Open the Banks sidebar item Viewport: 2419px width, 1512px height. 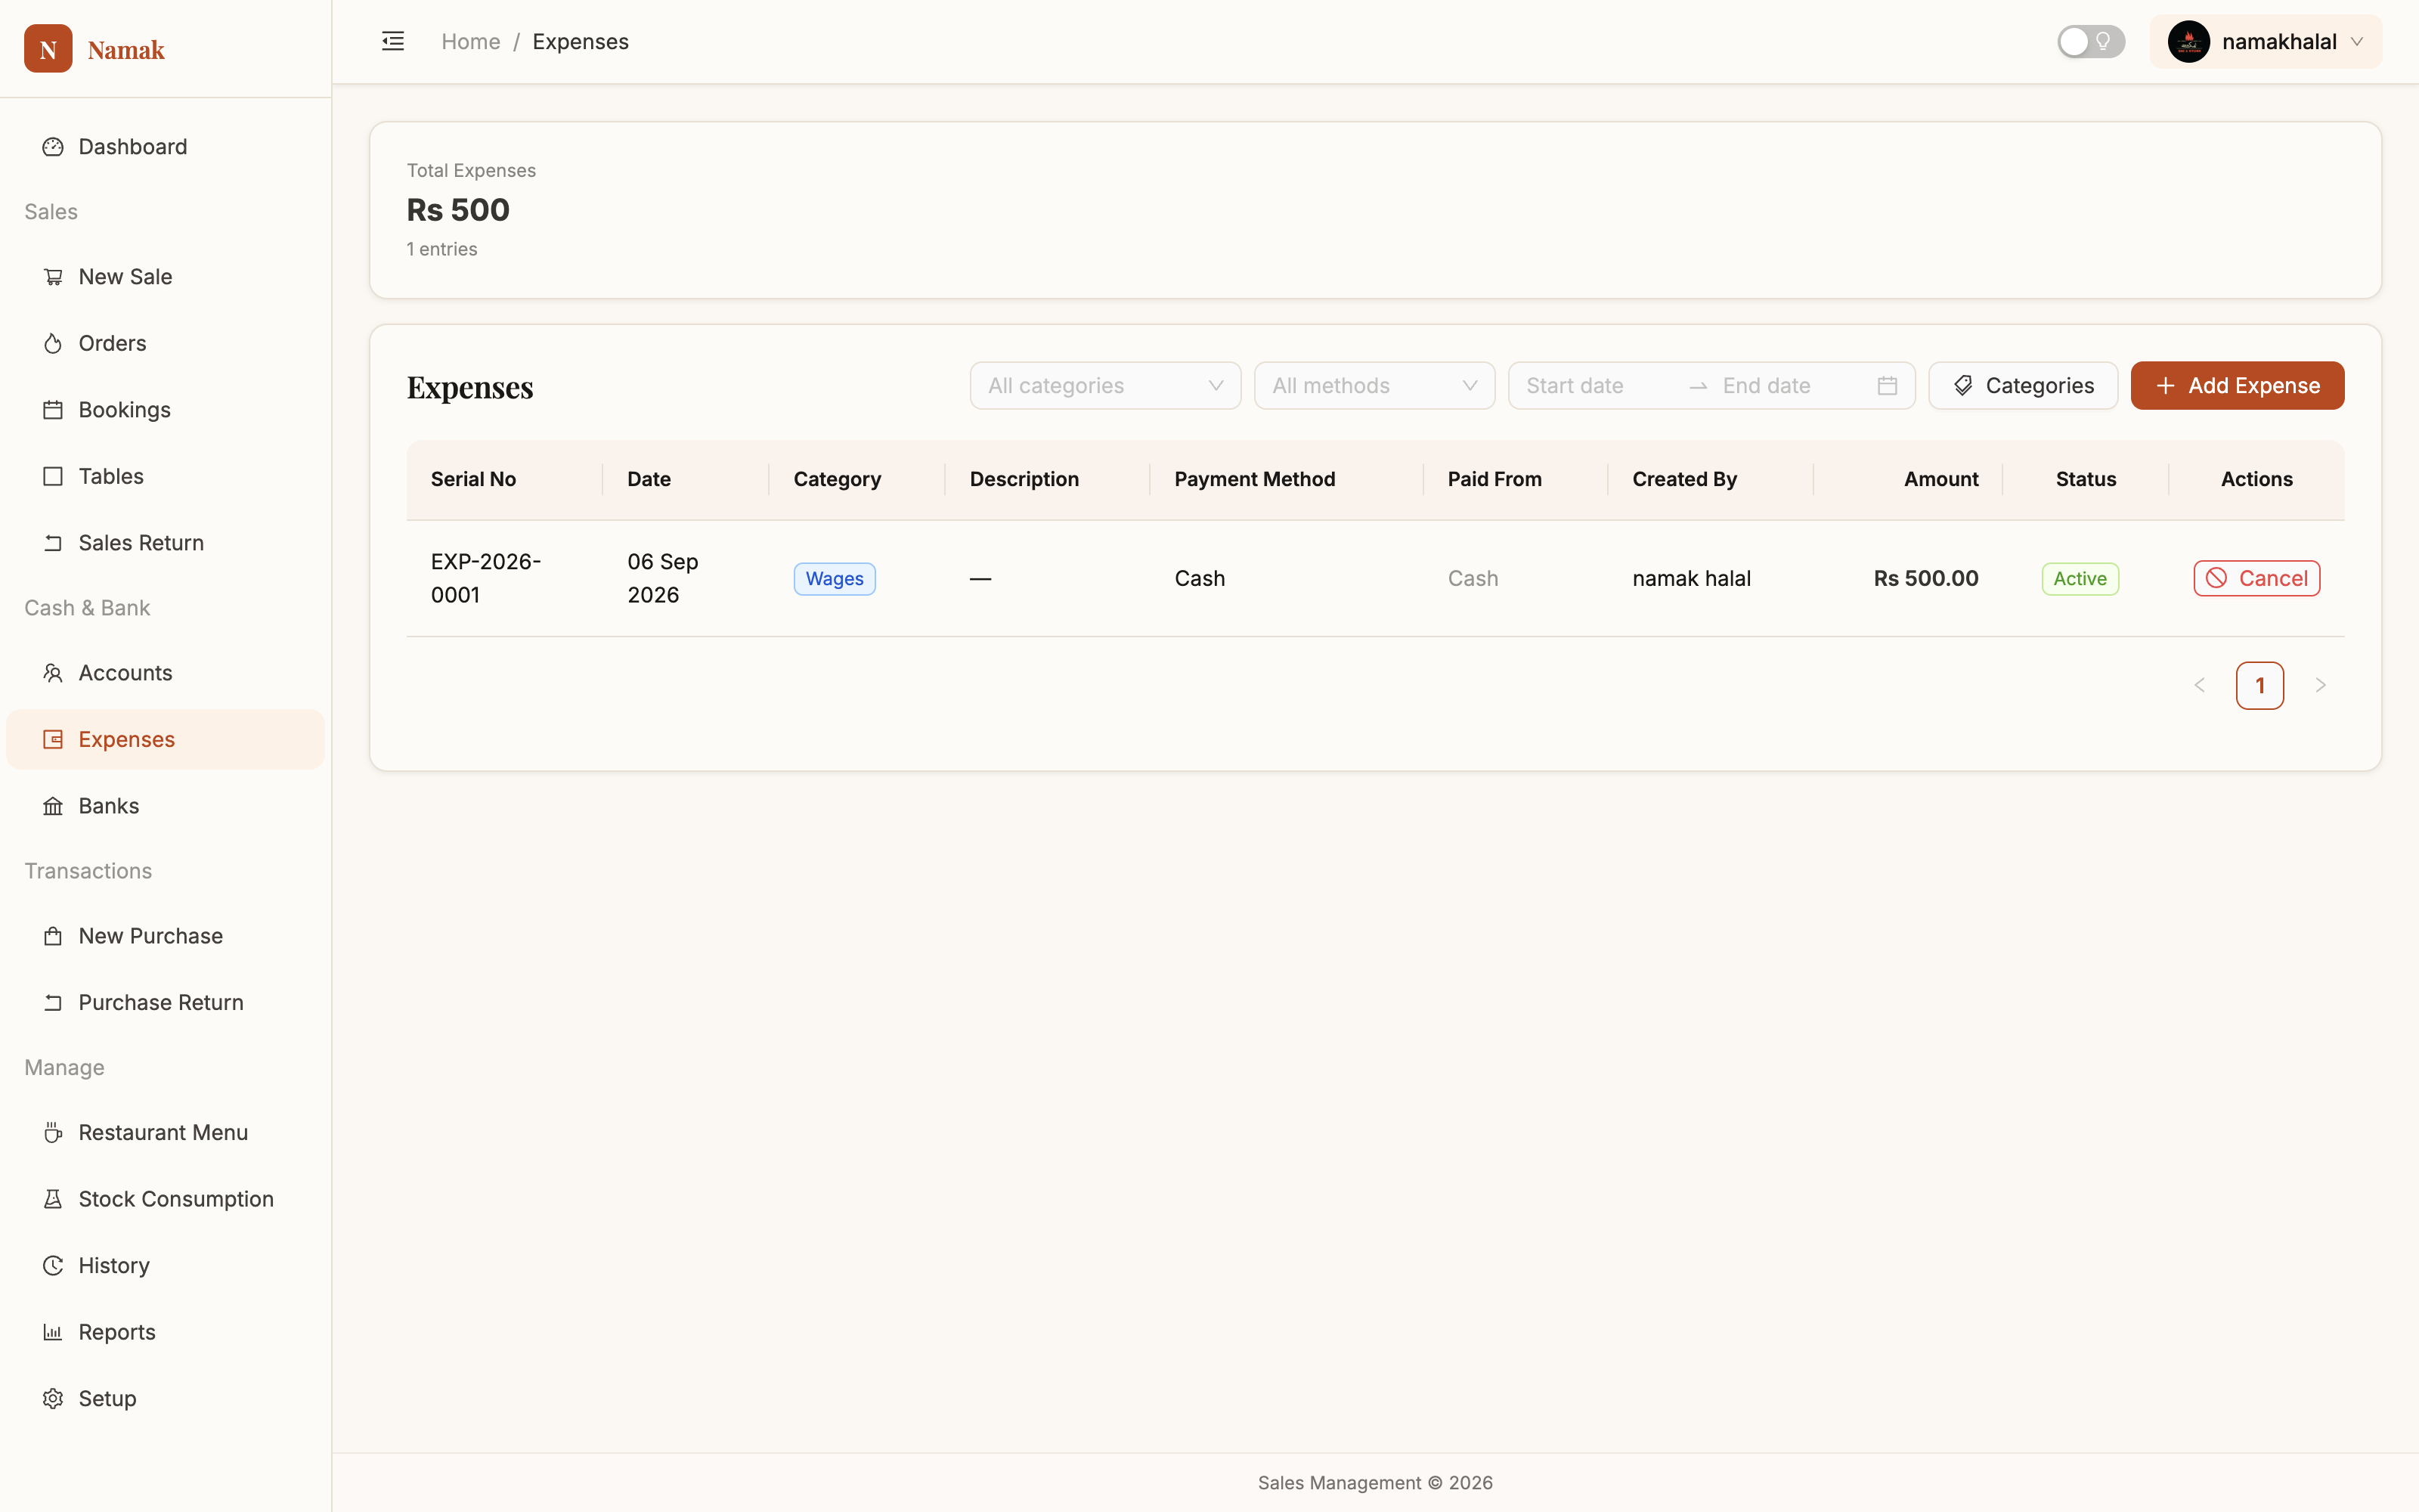point(166,806)
